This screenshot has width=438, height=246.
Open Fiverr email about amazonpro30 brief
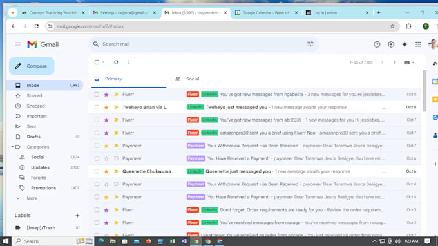pos(255,133)
